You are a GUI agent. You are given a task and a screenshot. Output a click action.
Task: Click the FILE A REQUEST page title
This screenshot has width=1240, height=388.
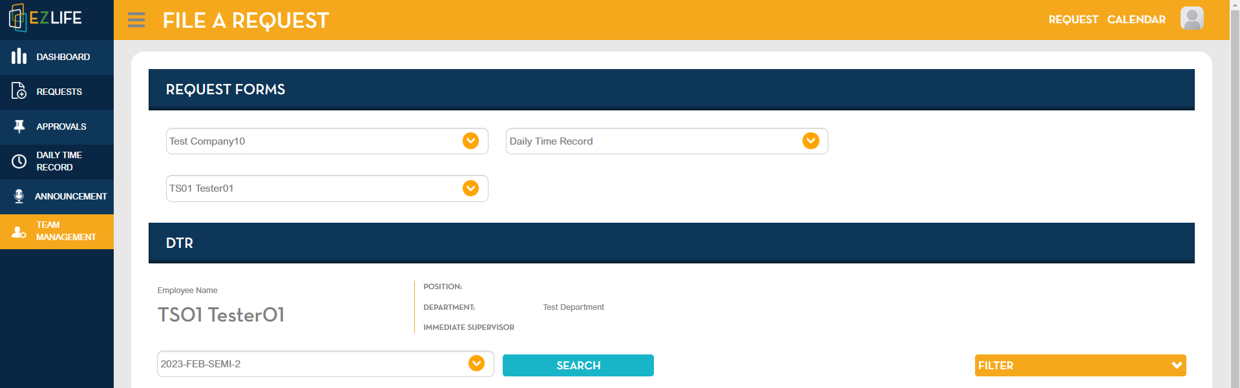point(246,21)
